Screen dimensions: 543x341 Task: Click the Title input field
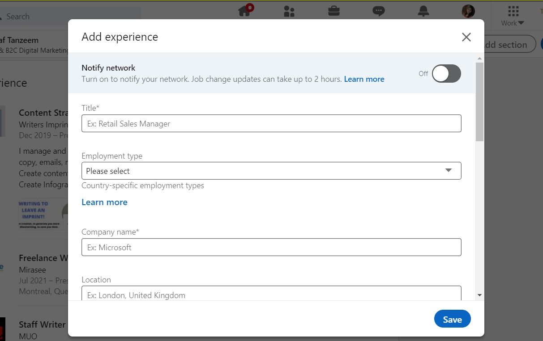pyautogui.click(x=271, y=123)
